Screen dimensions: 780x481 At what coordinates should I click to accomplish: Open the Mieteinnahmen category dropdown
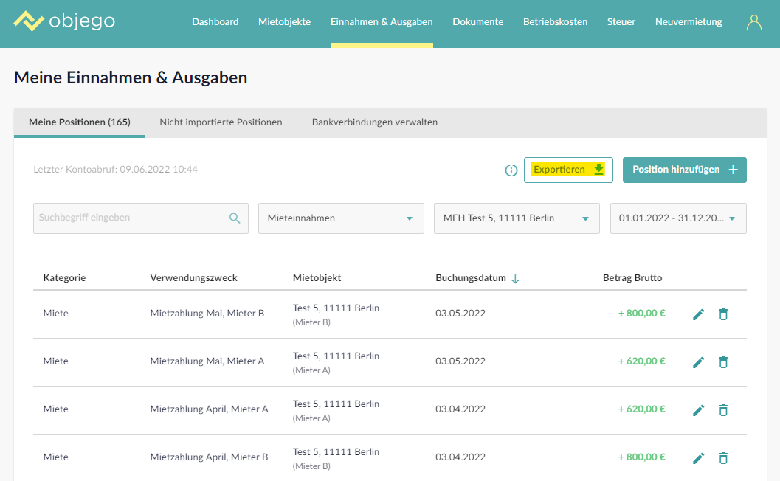341,218
